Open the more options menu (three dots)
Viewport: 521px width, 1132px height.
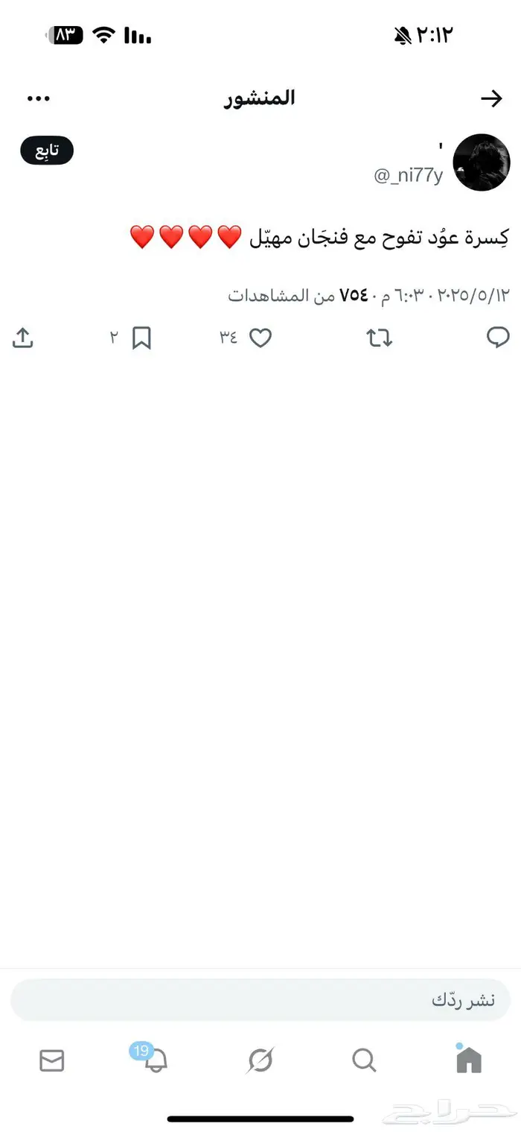tap(38, 98)
